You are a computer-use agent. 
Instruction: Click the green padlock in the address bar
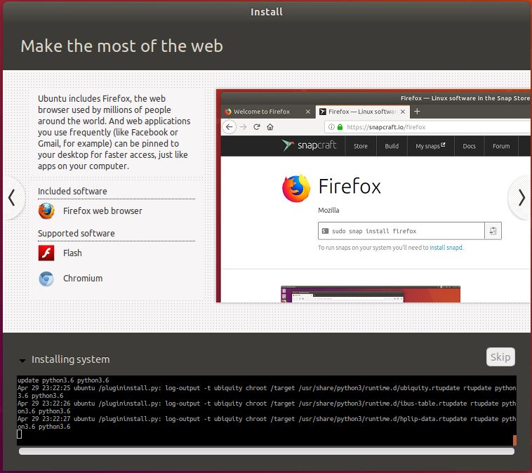(340, 127)
